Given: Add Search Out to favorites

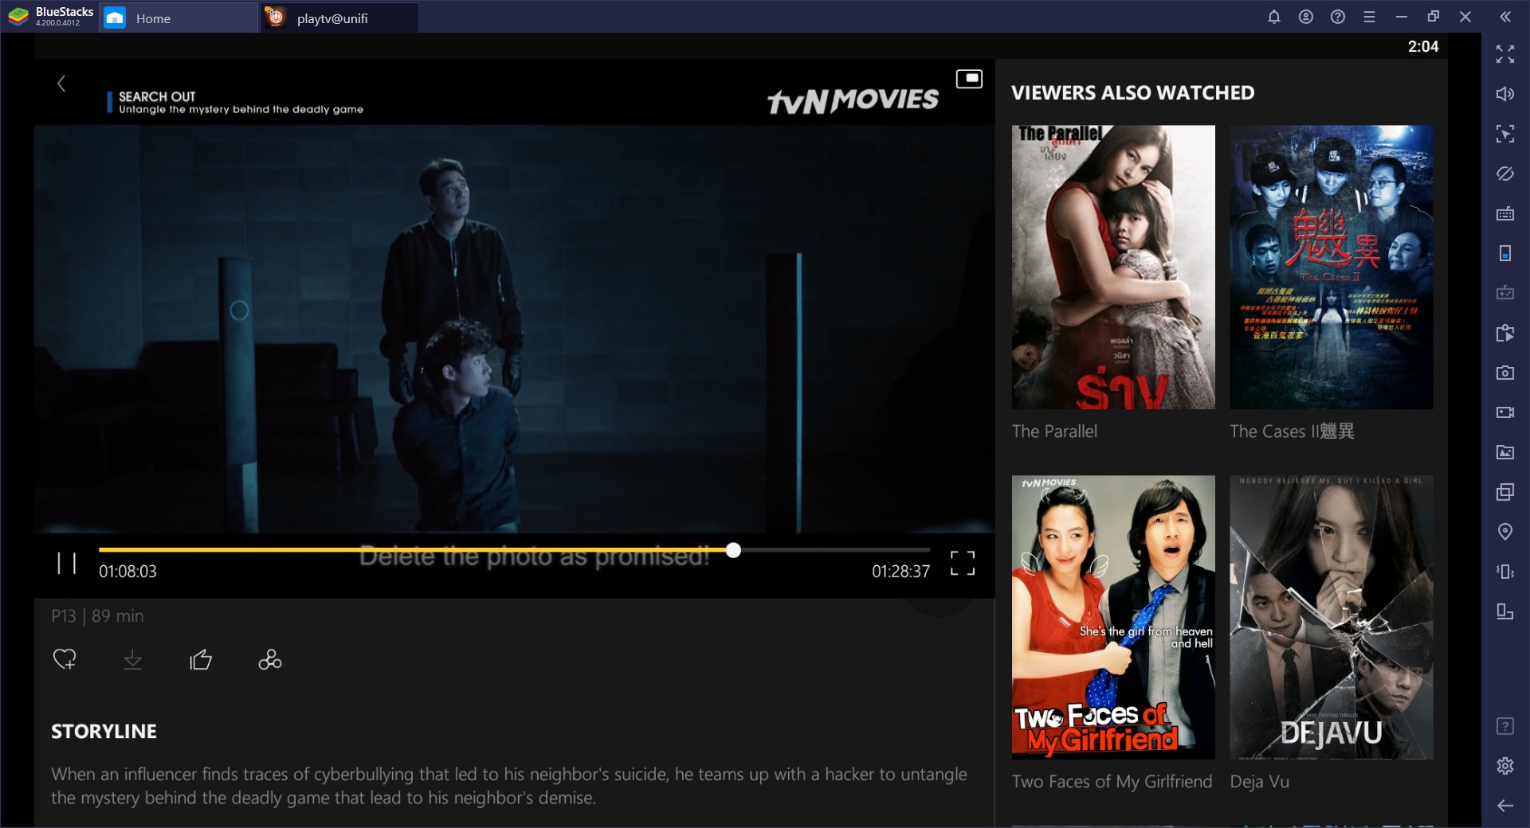Looking at the screenshot, I should pyautogui.click(x=65, y=659).
